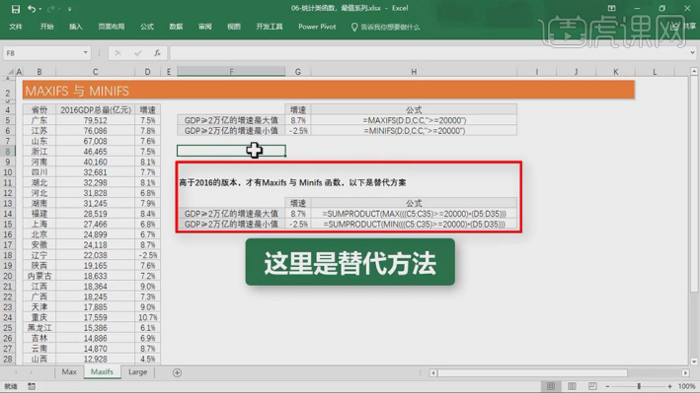Click inside the formula bar
Viewport: 700px width, 393px height.
coord(428,53)
